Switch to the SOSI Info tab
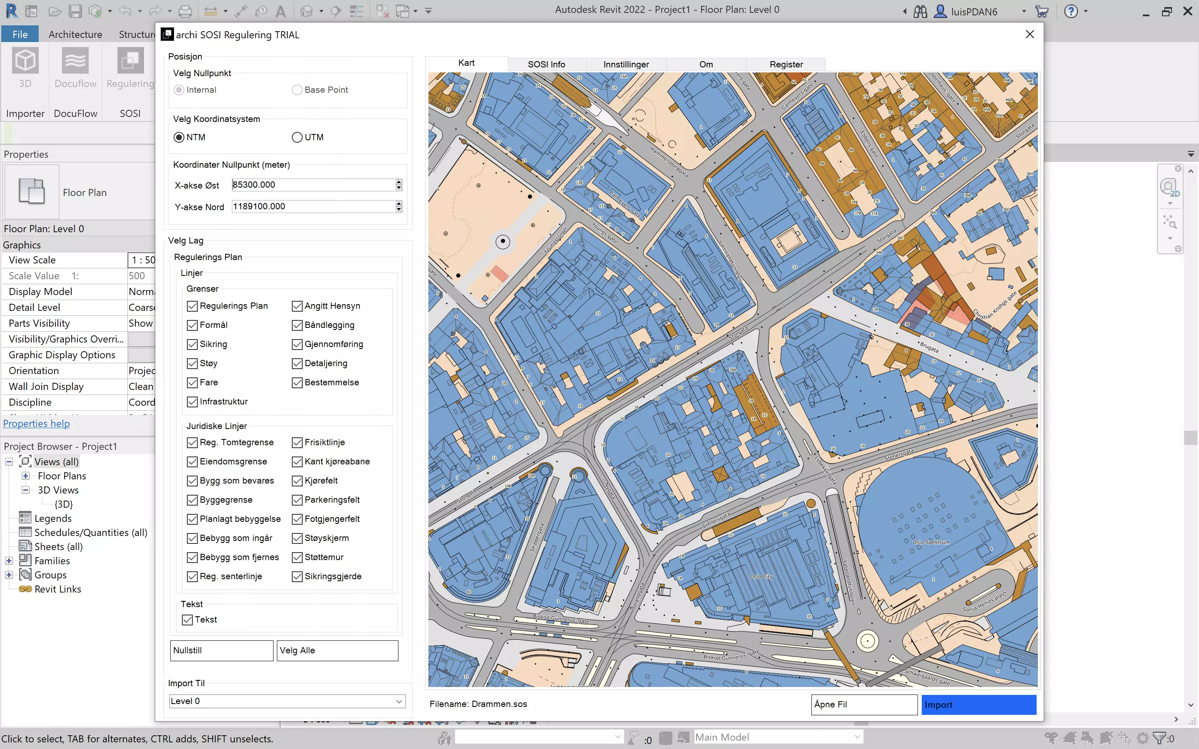Image resolution: width=1199 pixels, height=749 pixels. tap(546, 64)
